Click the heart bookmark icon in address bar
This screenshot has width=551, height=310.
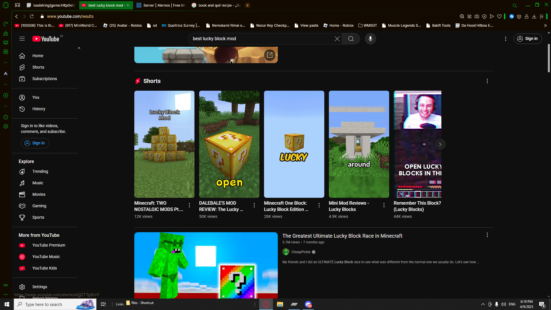[x=499, y=16]
